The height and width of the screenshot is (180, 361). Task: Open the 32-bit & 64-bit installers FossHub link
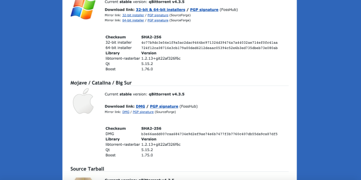(x=160, y=10)
